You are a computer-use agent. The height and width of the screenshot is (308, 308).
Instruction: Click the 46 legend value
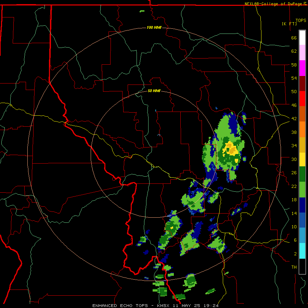[294, 105]
